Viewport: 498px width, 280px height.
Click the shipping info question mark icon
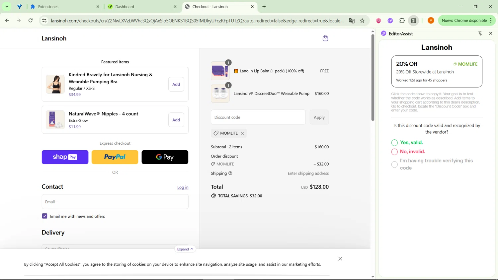(230, 173)
